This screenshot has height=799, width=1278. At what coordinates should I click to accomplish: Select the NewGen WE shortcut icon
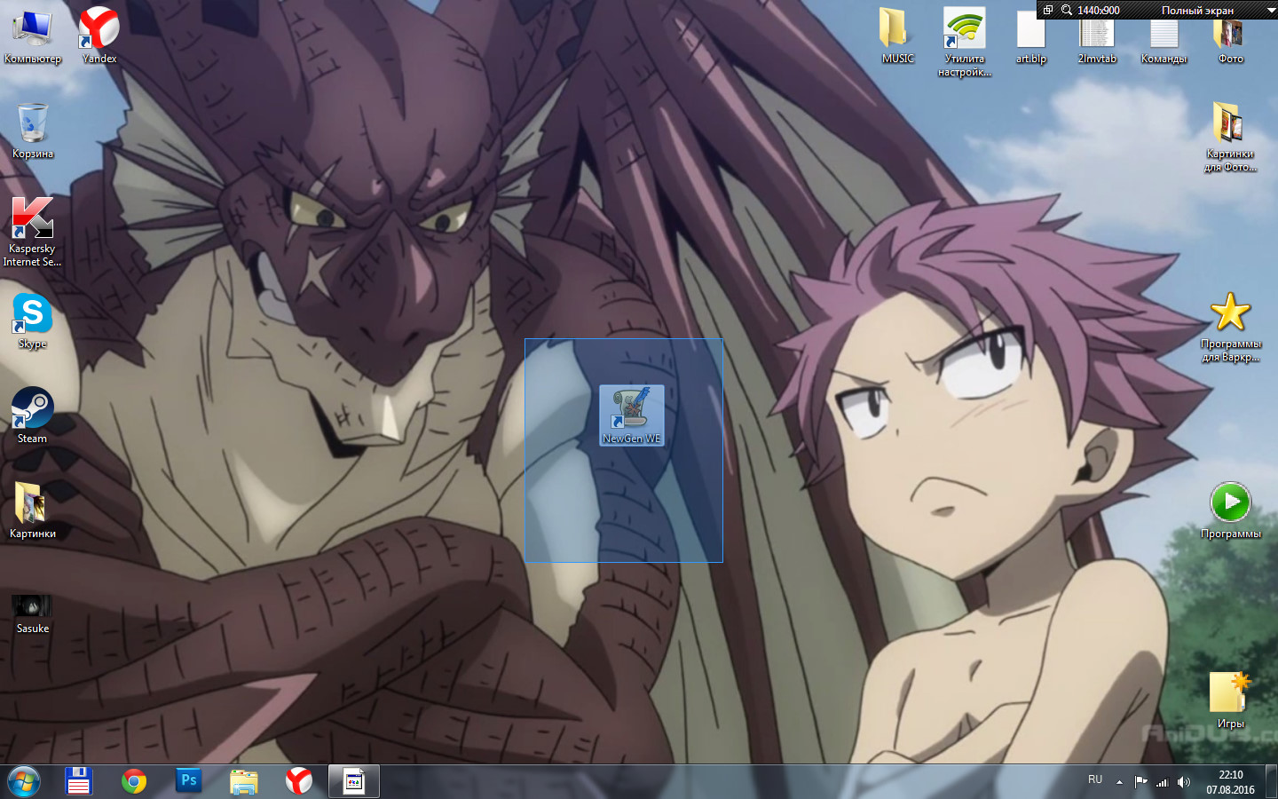[x=632, y=415]
